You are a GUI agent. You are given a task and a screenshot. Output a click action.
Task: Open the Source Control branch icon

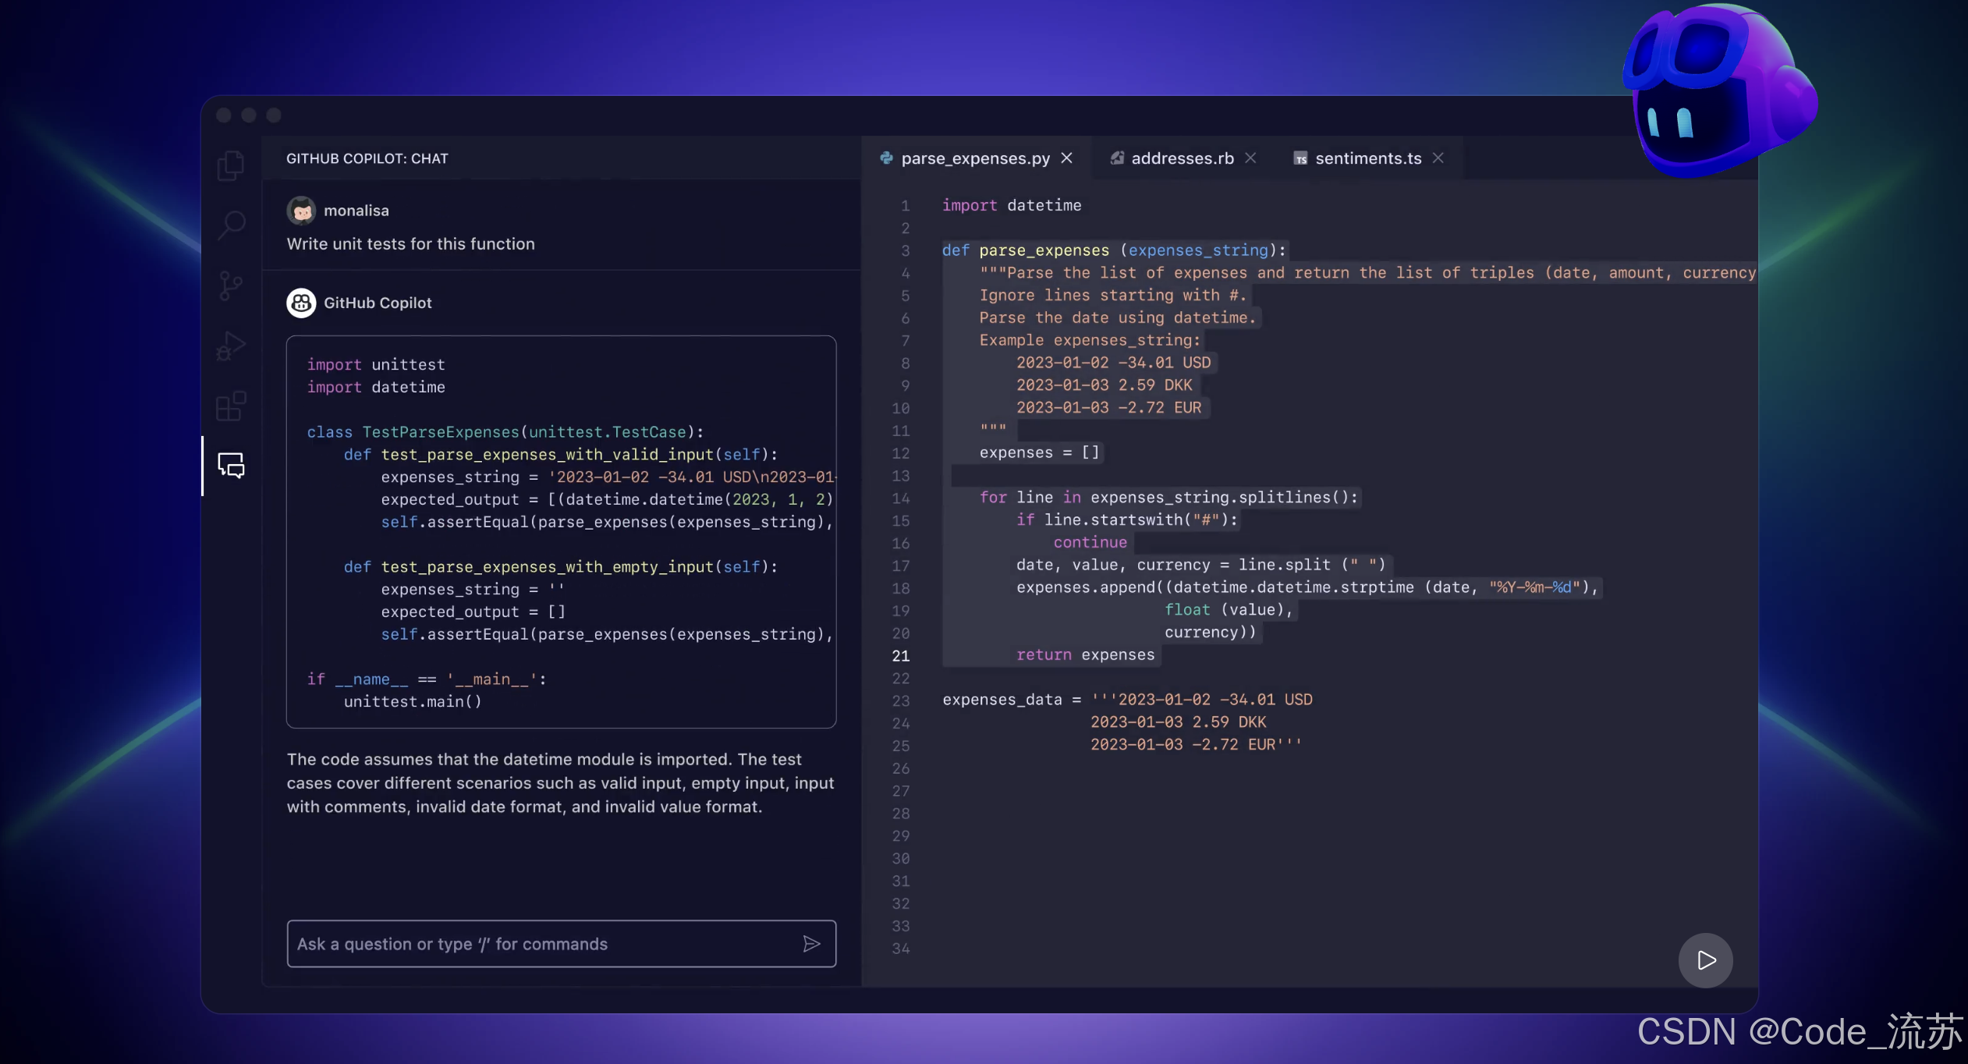[x=230, y=286]
